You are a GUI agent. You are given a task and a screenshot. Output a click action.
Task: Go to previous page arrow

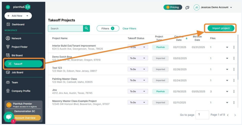point(228,115)
